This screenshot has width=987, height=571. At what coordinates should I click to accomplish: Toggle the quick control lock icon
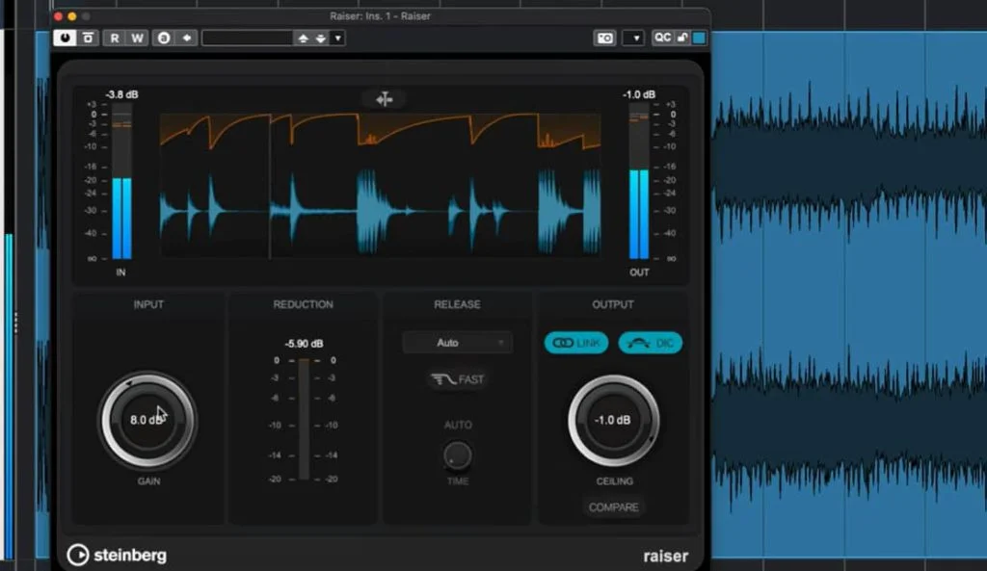click(x=682, y=38)
